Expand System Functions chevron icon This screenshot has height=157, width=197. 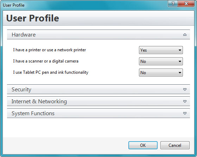[x=185, y=113]
